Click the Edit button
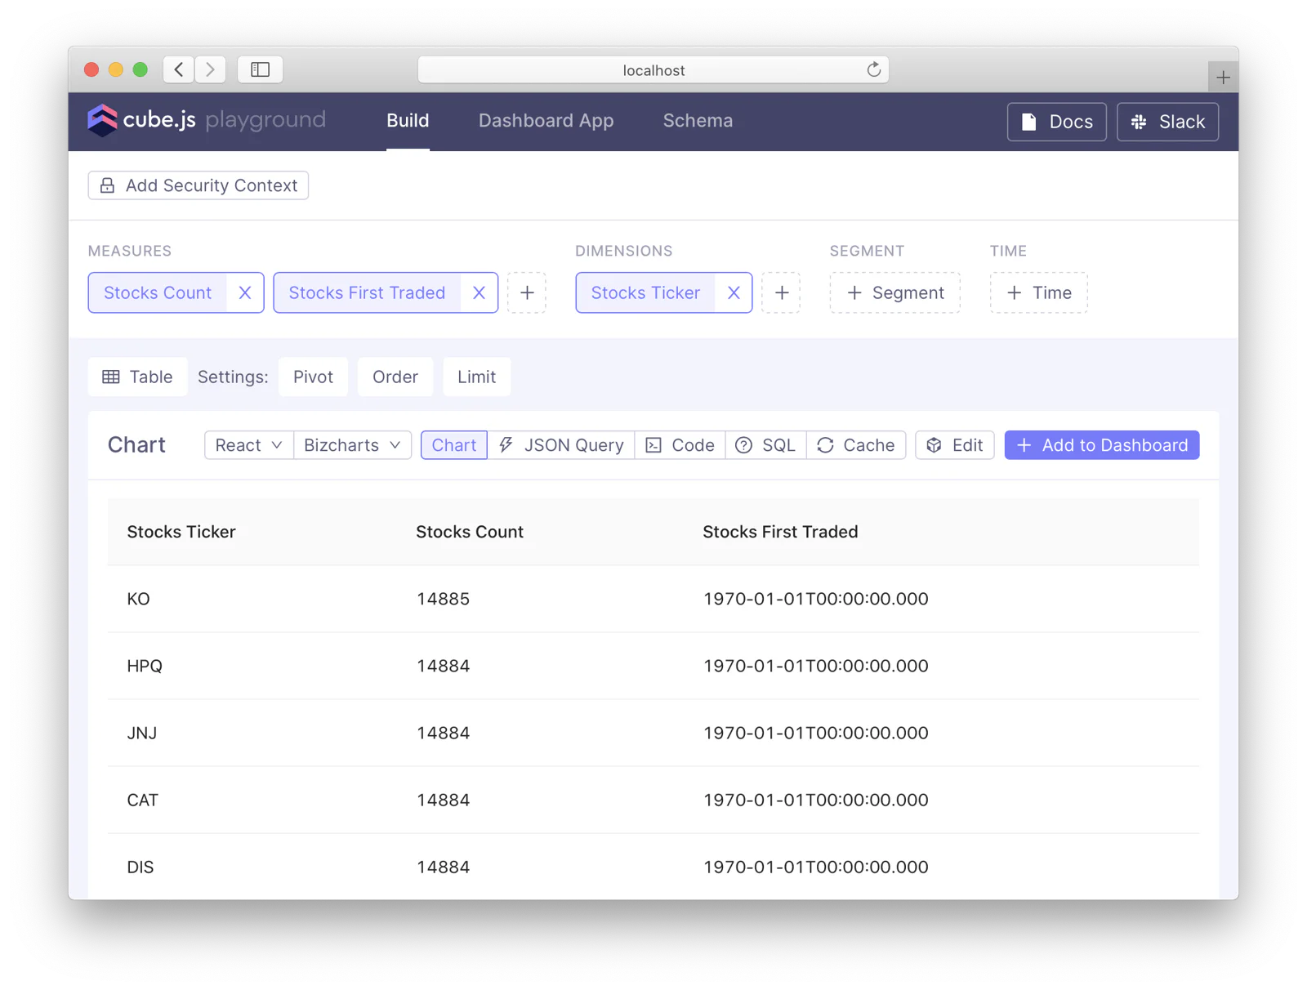Image resolution: width=1307 pixels, height=990 pixels. click(955, 445)
